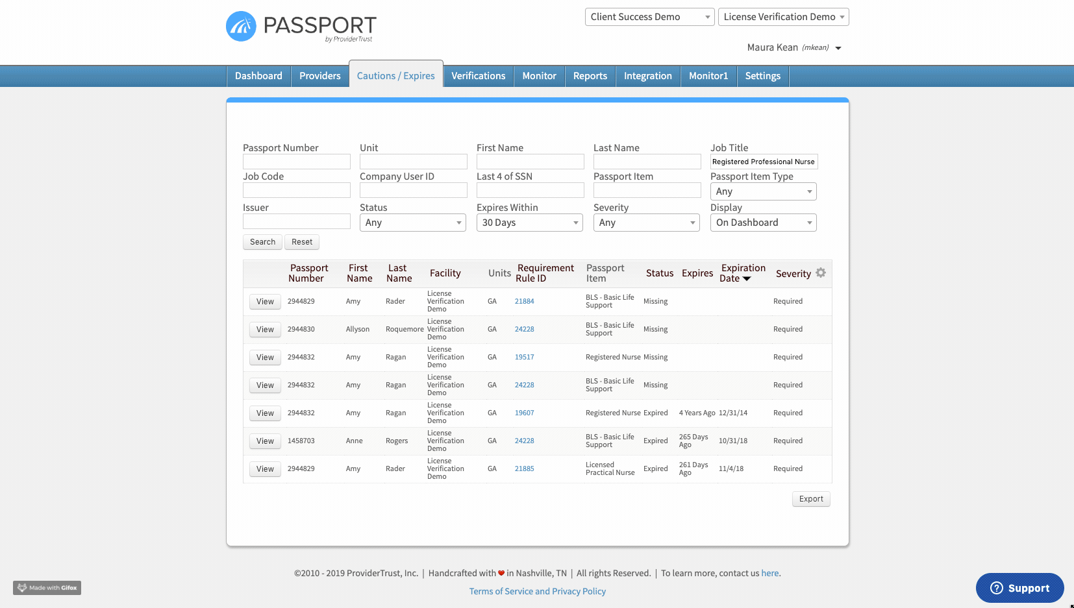Open the Support help widget
The image size is (1074, 608).
(1019, 588)
